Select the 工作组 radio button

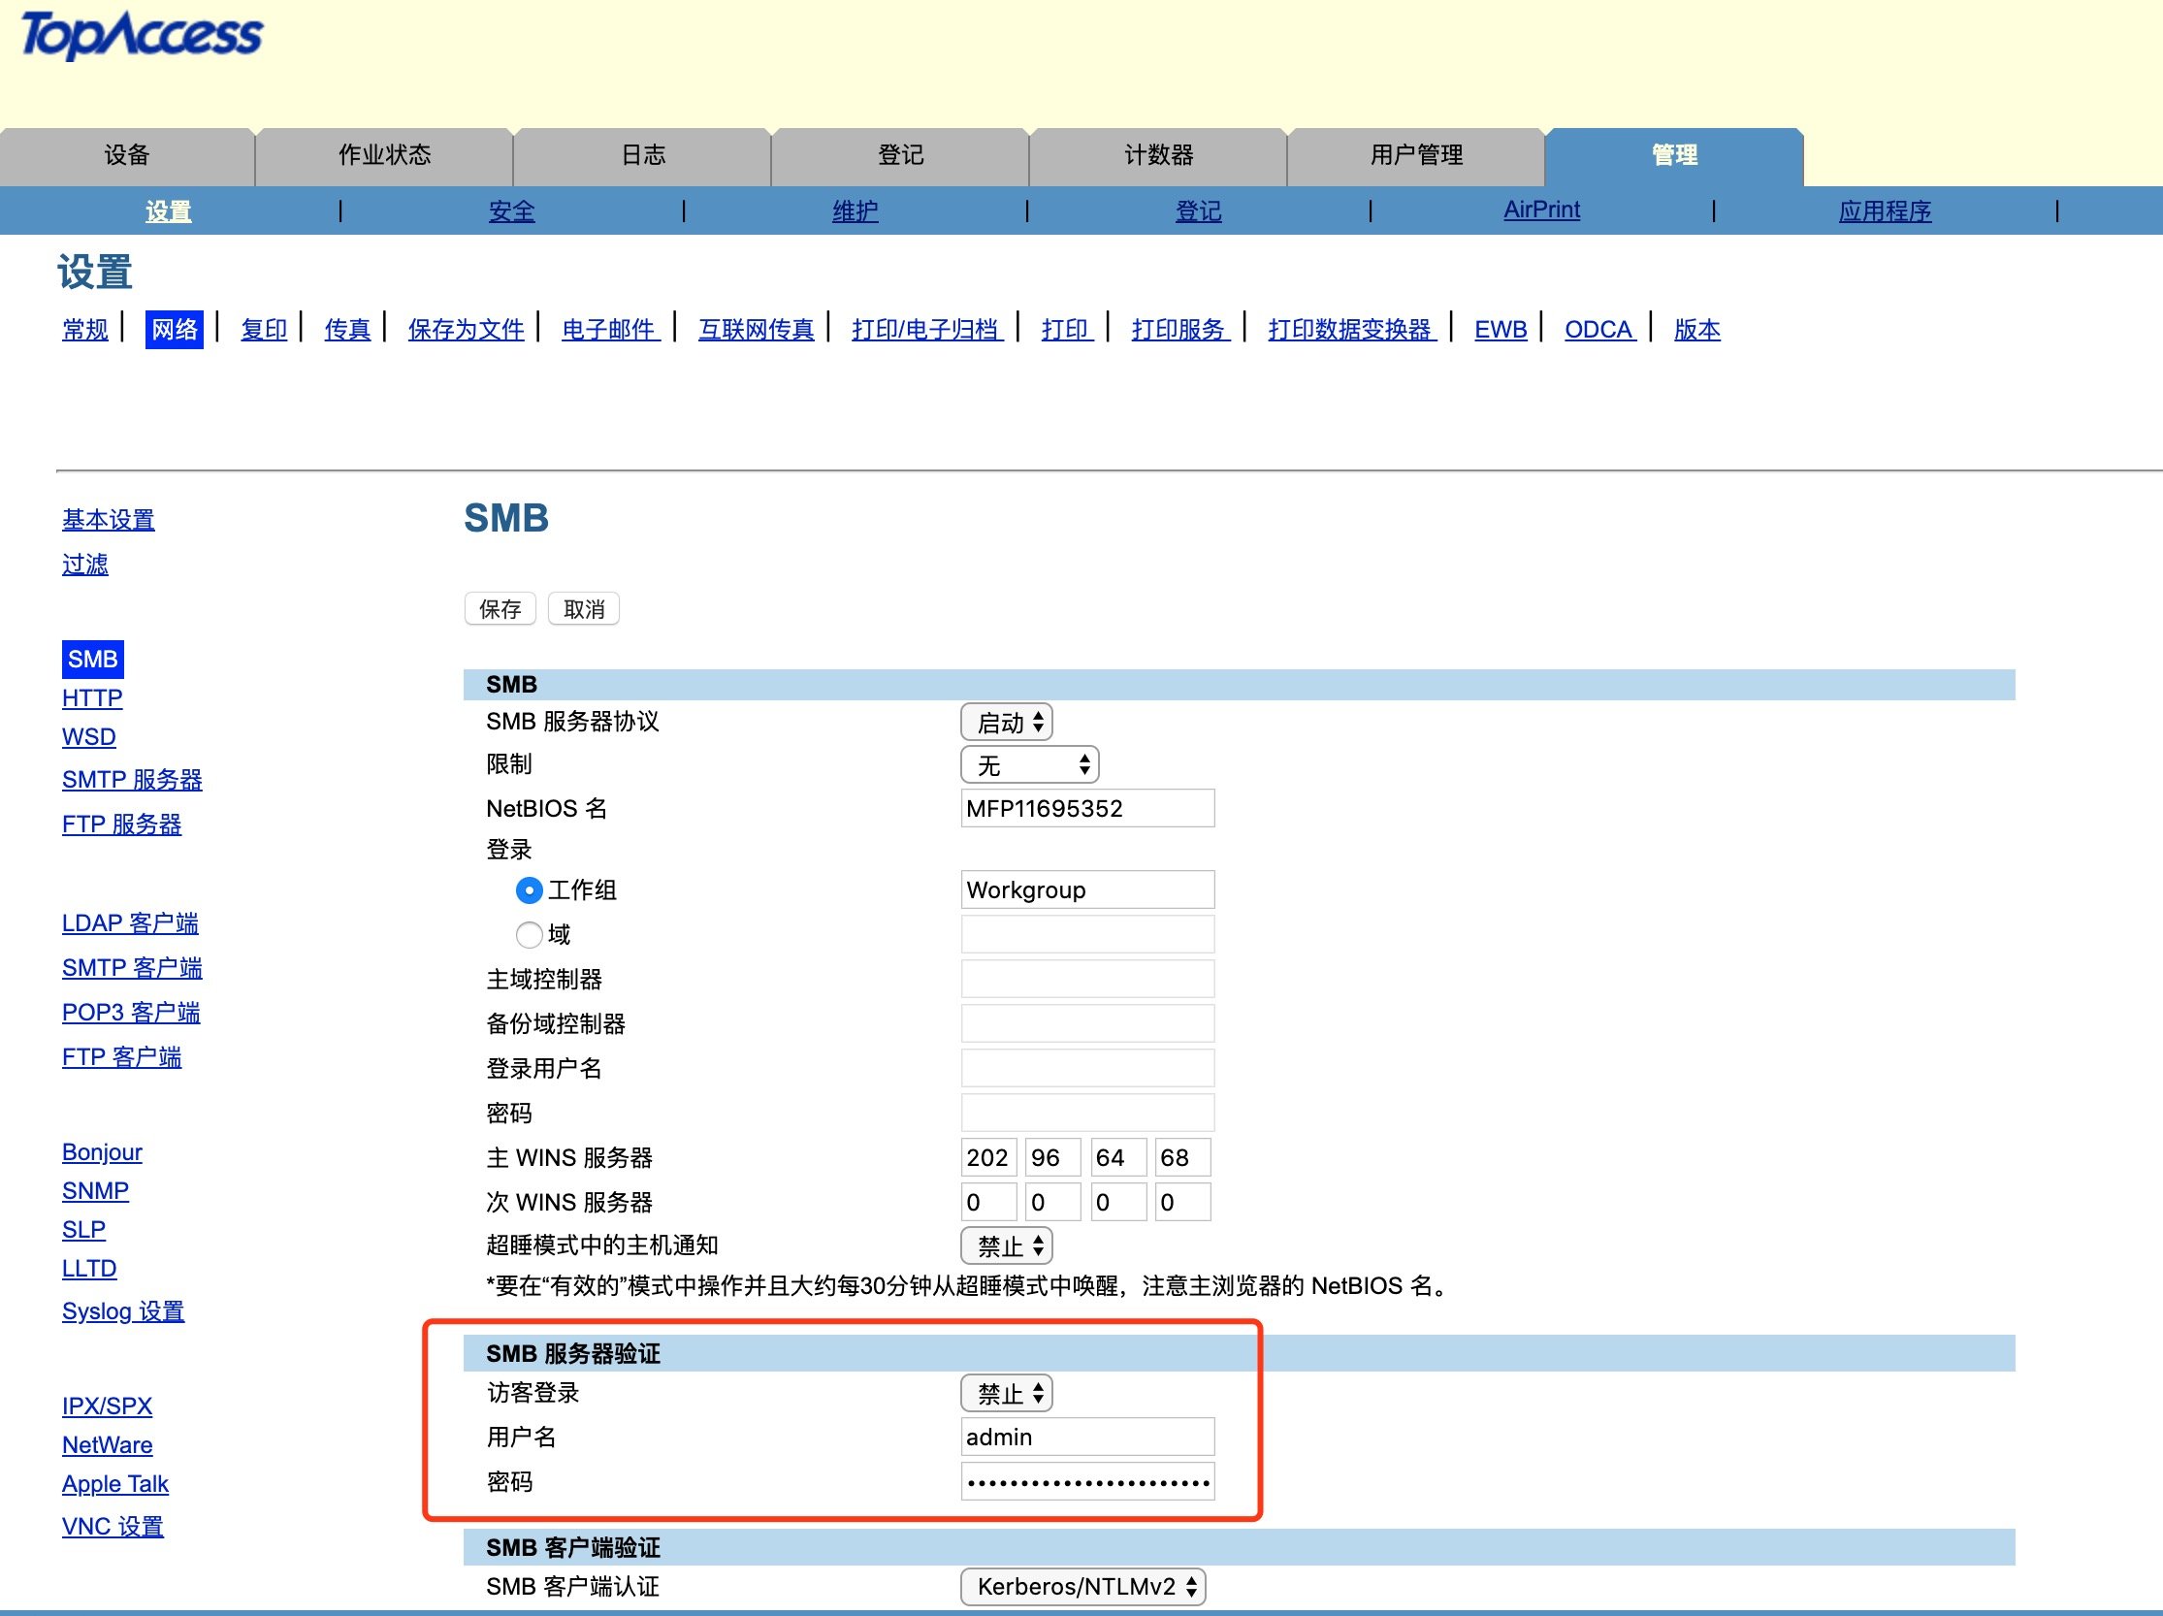tap(529, 890)
